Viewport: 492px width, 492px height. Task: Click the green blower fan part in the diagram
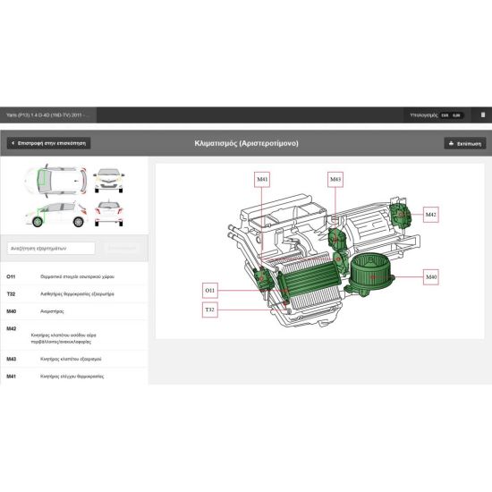[370, 275]
